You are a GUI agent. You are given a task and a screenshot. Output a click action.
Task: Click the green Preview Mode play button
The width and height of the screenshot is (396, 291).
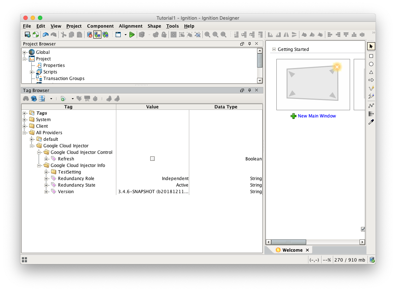132,35
